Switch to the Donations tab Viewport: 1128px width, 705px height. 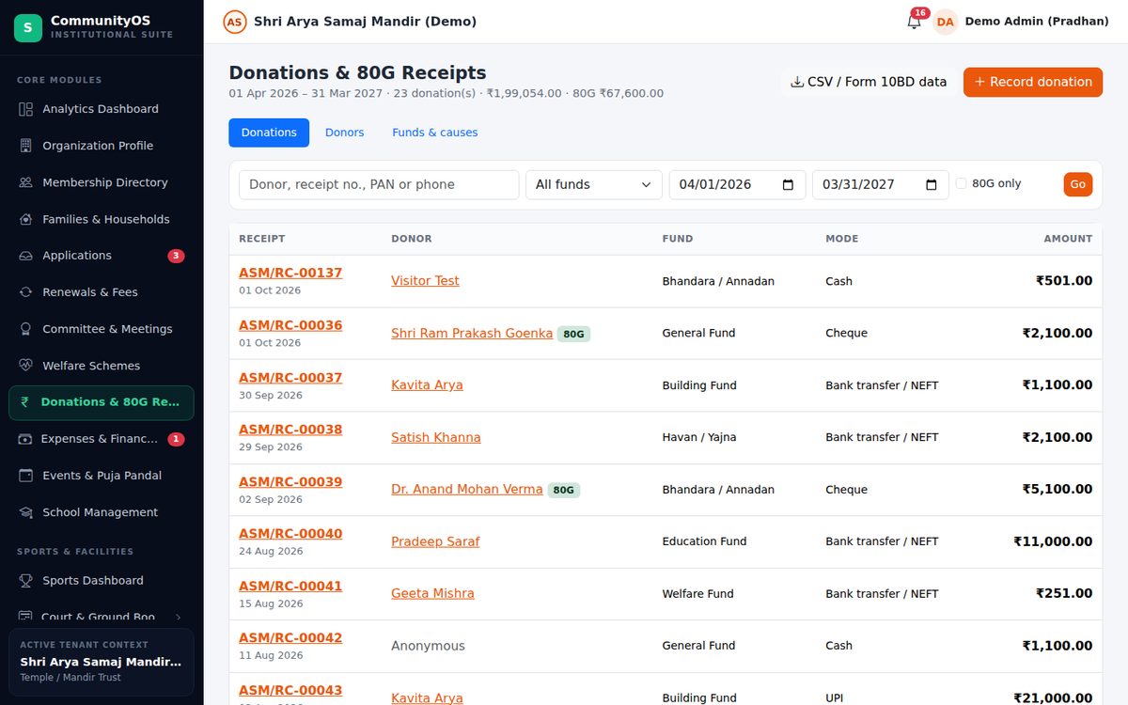269,133
